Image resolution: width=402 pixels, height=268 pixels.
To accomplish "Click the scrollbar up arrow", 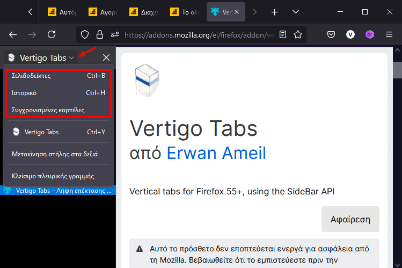I will click(x=397, y=50).
